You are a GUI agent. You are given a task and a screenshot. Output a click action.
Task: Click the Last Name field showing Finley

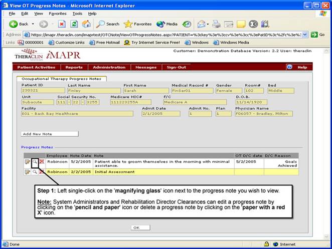(93, 91)
